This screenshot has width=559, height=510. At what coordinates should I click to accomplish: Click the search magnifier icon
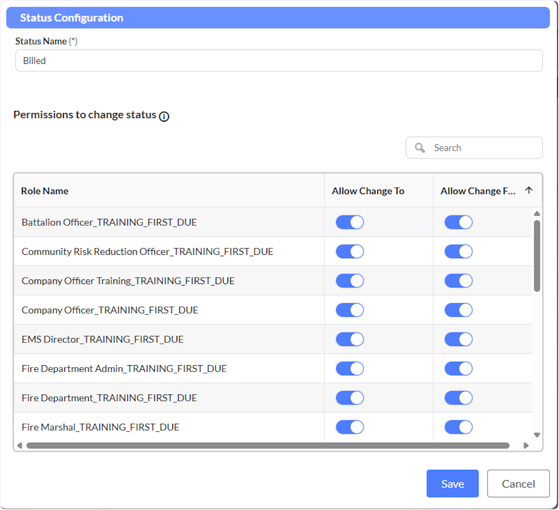pyautogui.click(x=420, y=148)
